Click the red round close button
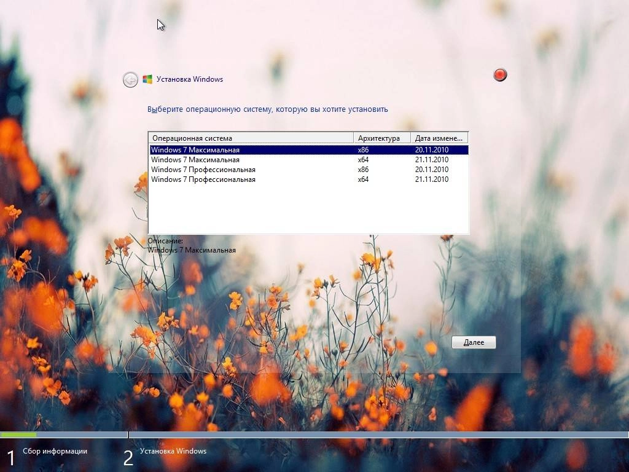629x472 pixels. [500, 74]
